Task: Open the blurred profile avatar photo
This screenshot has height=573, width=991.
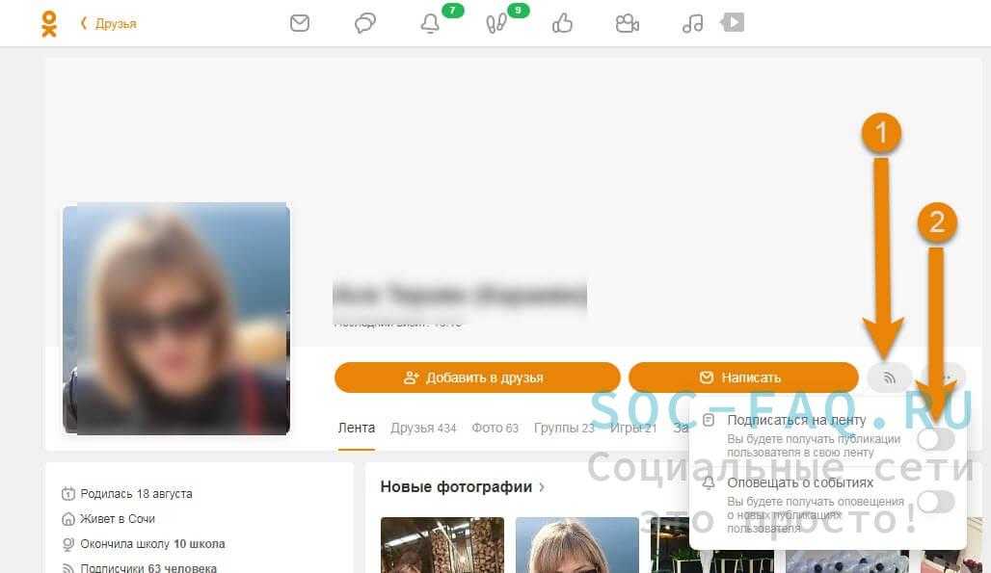Action: pos(176,319)
